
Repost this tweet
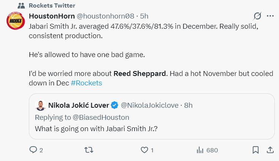pos(89,150)
